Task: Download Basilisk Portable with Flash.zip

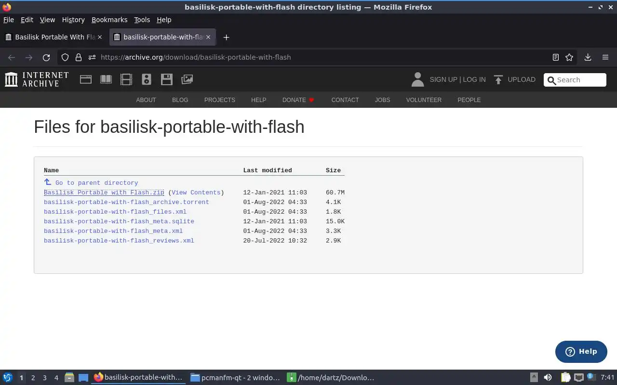Action: (104, 192)
